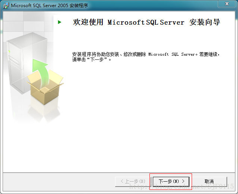The height and width of the screenshot is (194, 238).
Task: Click the installer icon in the title bar
Action: click(6, 6)
